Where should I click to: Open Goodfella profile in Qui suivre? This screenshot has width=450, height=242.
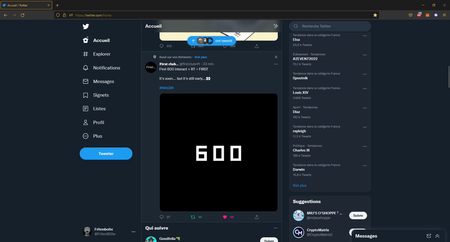170,239
